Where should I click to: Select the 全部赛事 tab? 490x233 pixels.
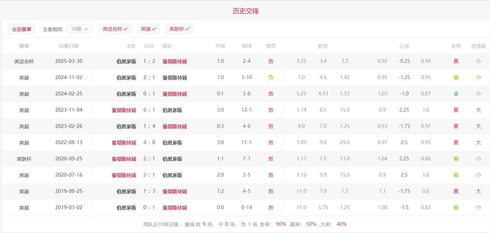tap(22, 29)
